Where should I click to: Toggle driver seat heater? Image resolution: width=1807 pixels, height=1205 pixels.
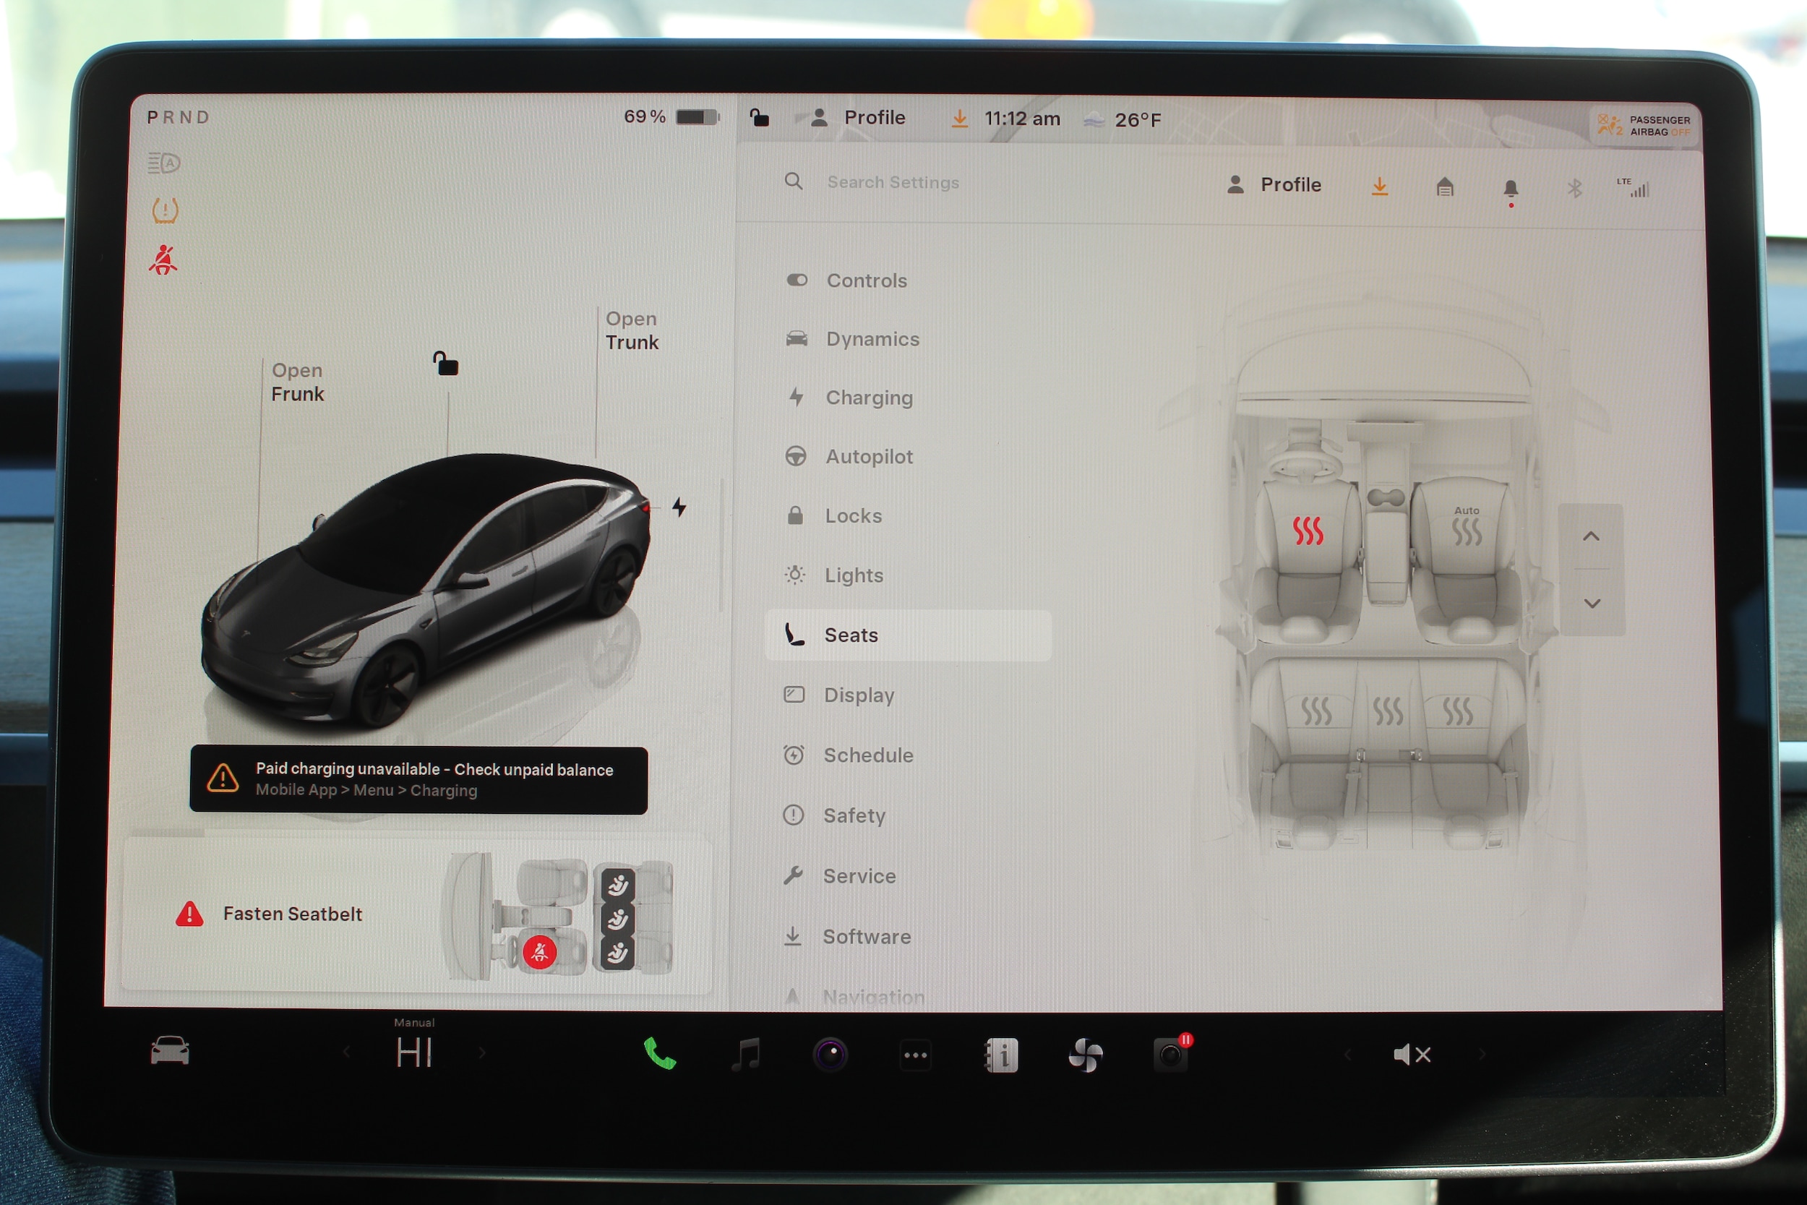pyautogui.click(x=1307, y=531)
